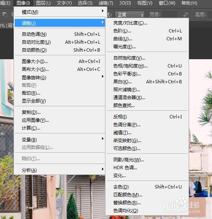The image size is (212, 219).
Task: Open the 窗口(W) menu
Action: [167, 3]
